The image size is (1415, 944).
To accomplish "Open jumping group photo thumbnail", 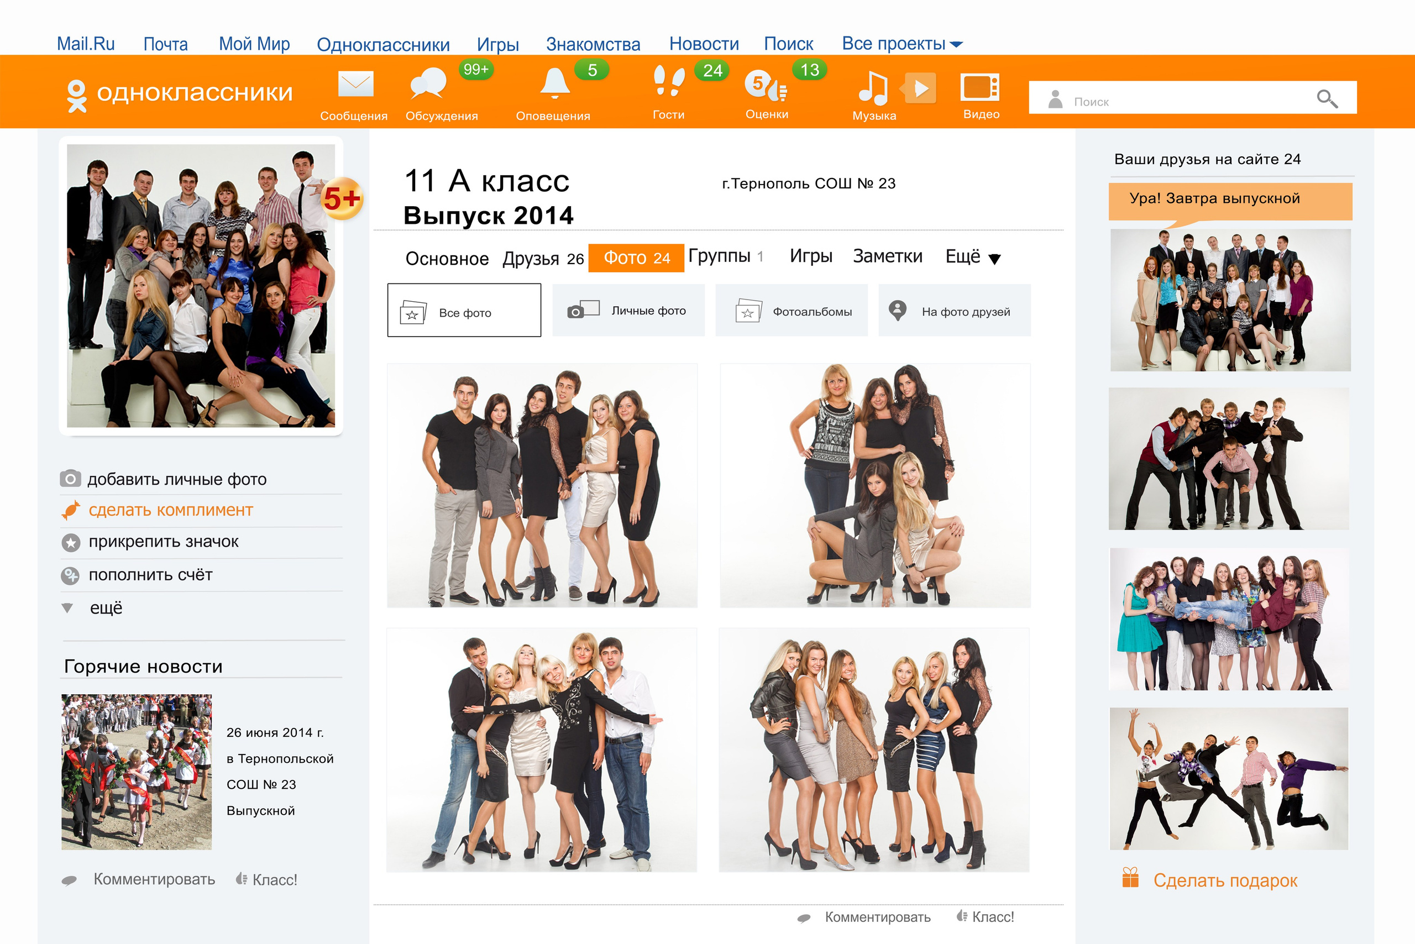I will click(1228, 778).
